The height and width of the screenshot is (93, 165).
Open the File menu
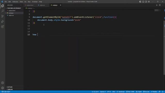(6, 2)
